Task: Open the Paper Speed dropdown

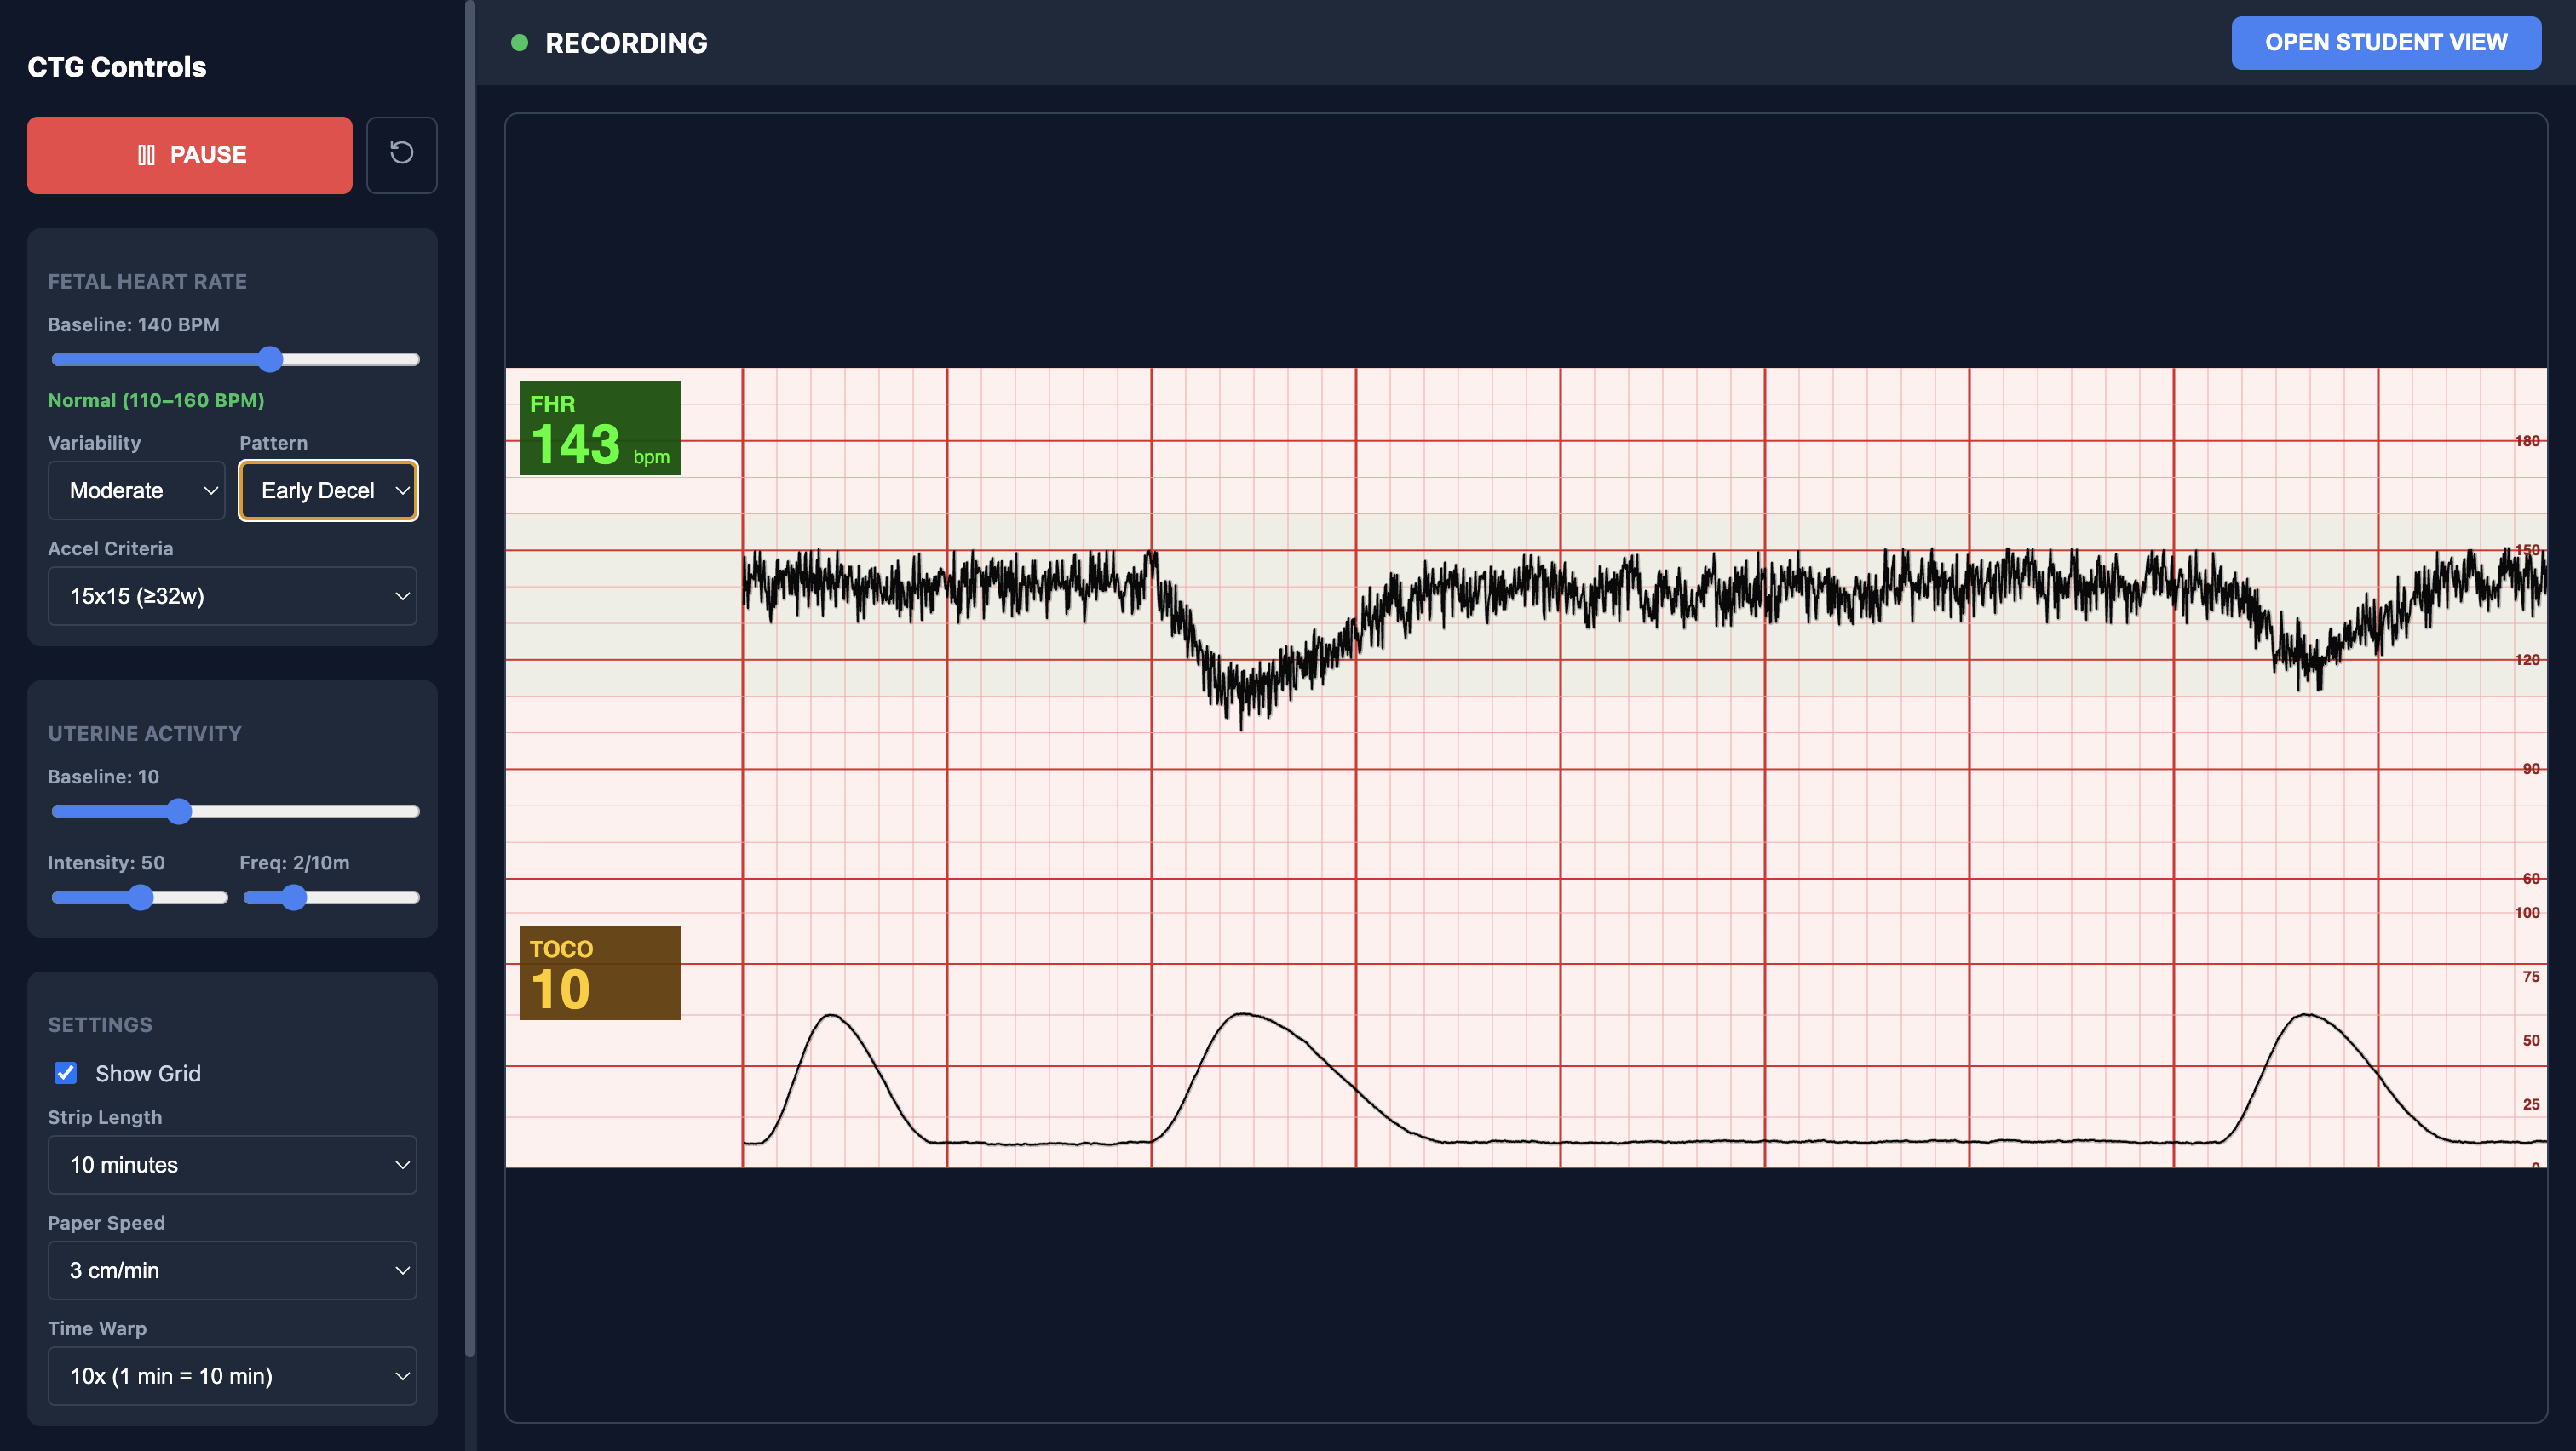Action: (x=232, y=1271)
